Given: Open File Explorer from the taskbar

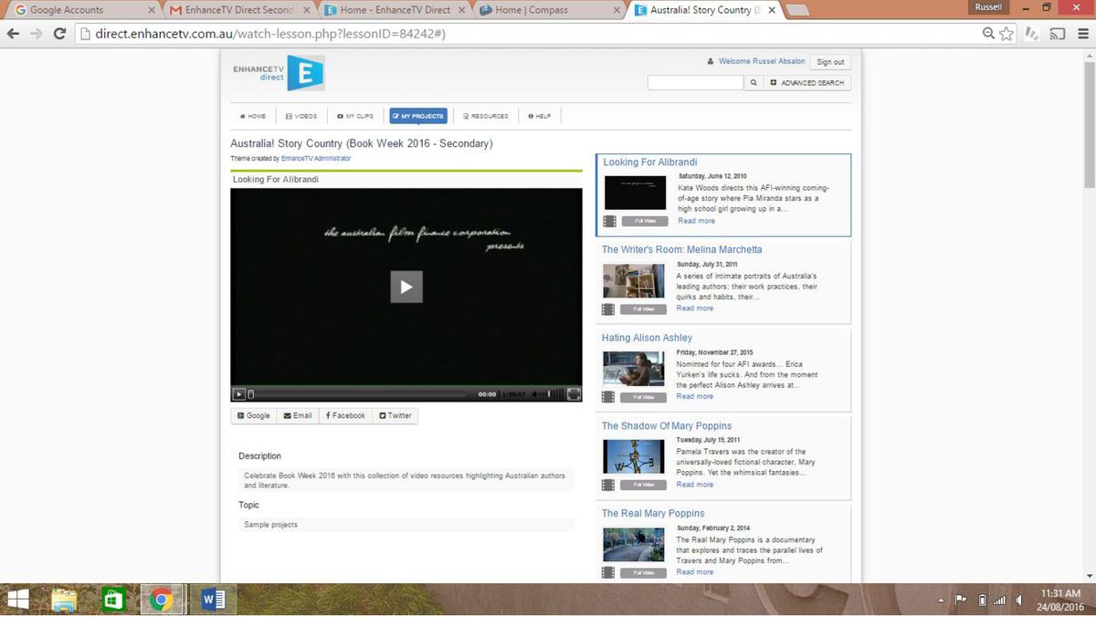Looking at the screenshot, I should pyautogui.click(x=65, y=600).
